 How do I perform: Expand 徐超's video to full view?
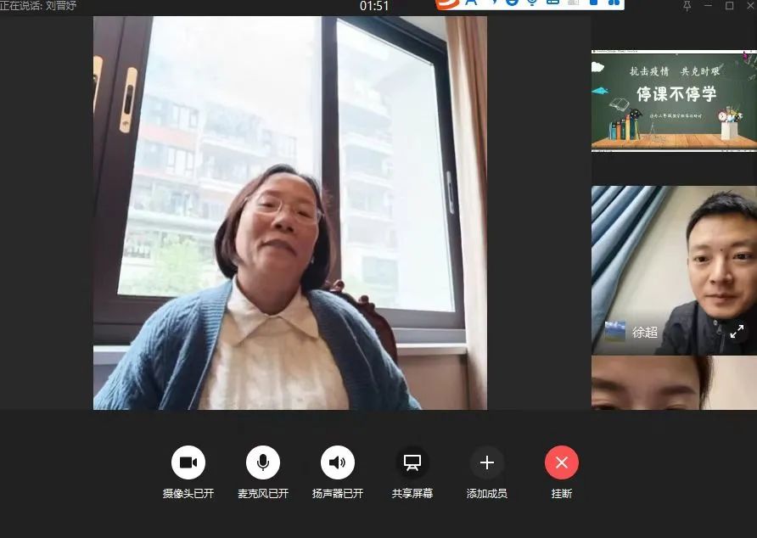coord(737,331)
